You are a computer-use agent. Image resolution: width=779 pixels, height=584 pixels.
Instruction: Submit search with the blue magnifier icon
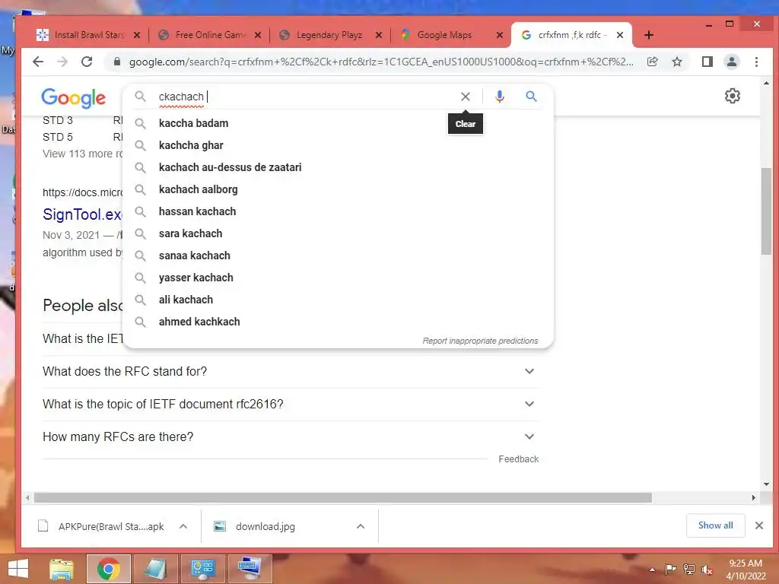tap(531, 97)
